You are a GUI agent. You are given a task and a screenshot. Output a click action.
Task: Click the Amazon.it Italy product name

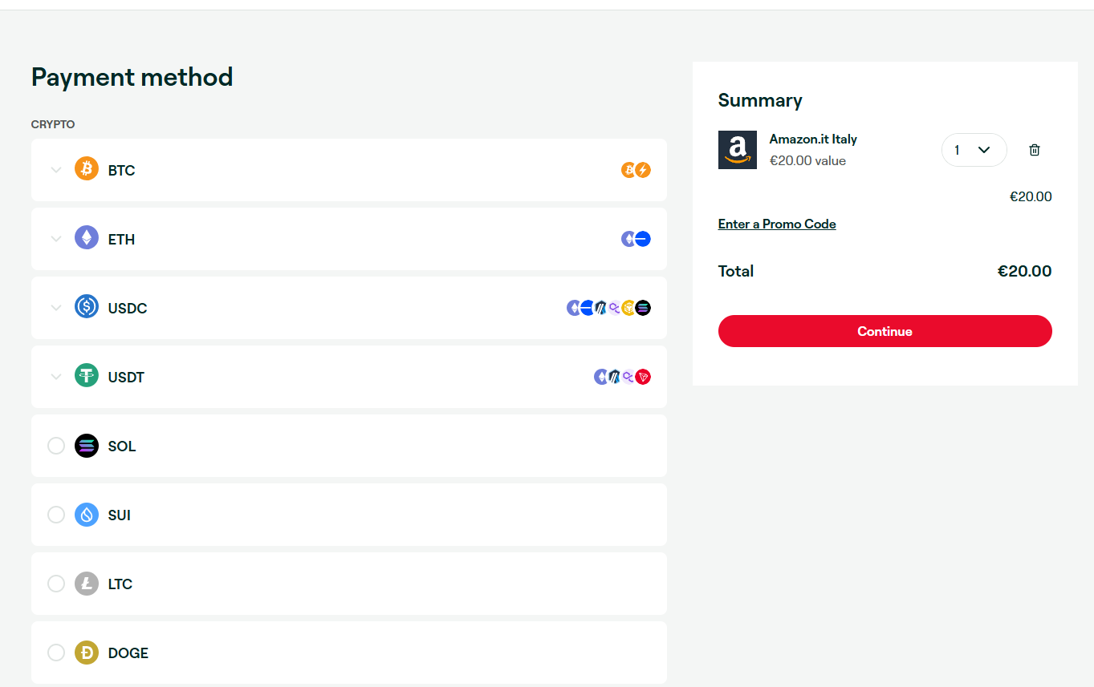pos(813,139)
